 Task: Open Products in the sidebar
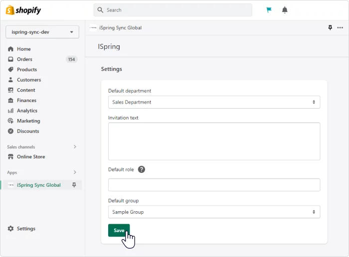[x=27, y=69]
